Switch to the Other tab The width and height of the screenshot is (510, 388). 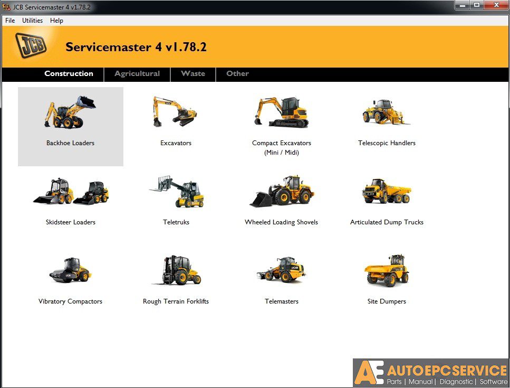237,73
